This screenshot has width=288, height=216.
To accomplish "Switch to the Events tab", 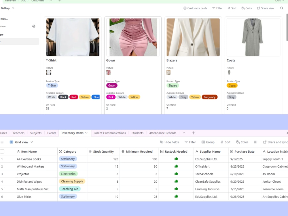I will pyautogui.click(x=52, y=133).
